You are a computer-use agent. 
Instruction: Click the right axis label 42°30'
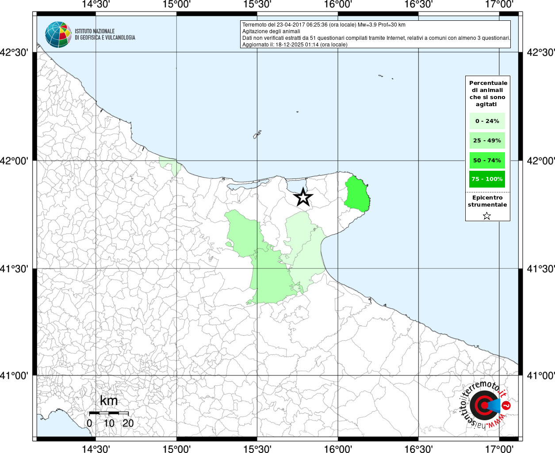pyautogui.click(x=541, y=53)
